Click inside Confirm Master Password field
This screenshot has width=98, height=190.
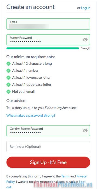48,131
